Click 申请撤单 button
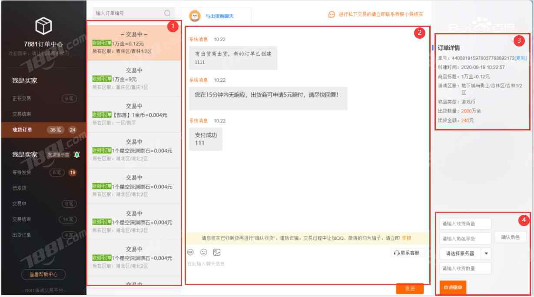534x297 pixels. 453,288
